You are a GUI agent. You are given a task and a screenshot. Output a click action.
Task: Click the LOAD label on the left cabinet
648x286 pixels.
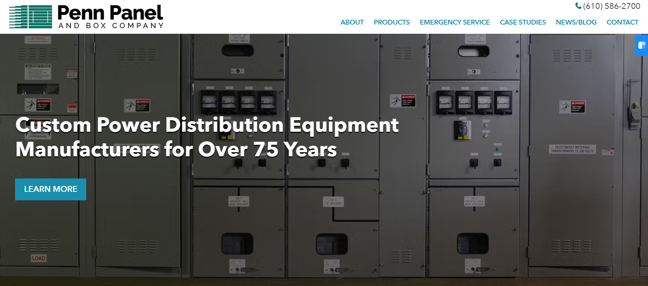point(39,258)
